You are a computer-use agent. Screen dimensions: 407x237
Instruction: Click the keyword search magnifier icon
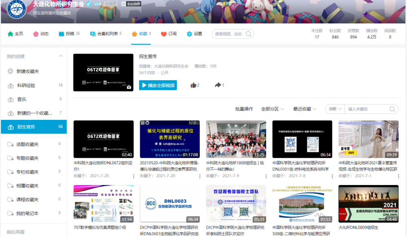[x=392, y=109]
